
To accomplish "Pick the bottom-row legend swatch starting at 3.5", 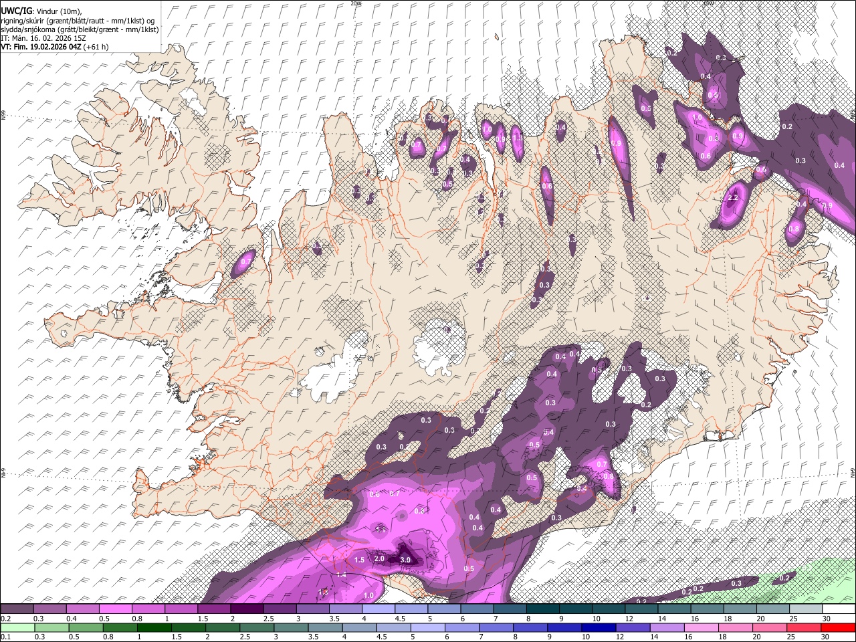I will tap(325, 627).
